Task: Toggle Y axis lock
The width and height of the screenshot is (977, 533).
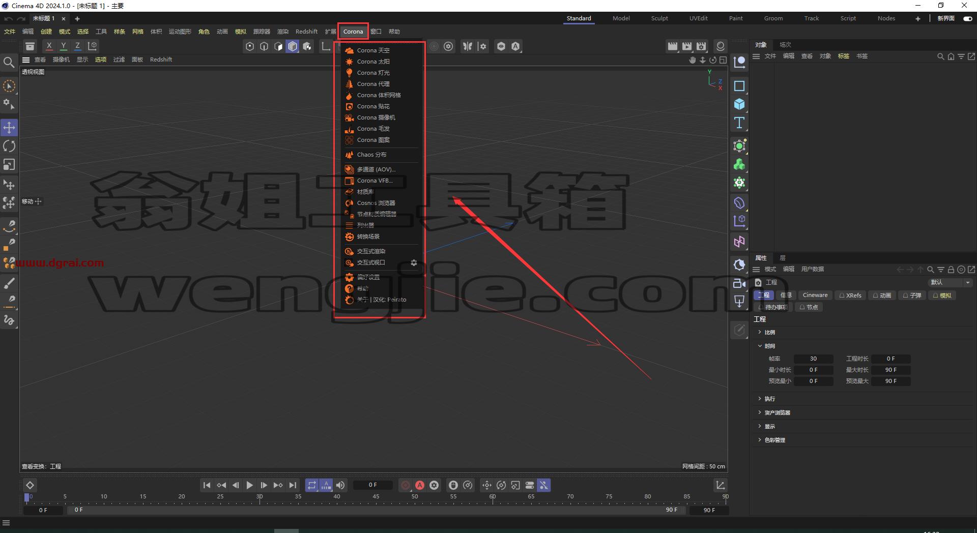Action: point(63,46)
